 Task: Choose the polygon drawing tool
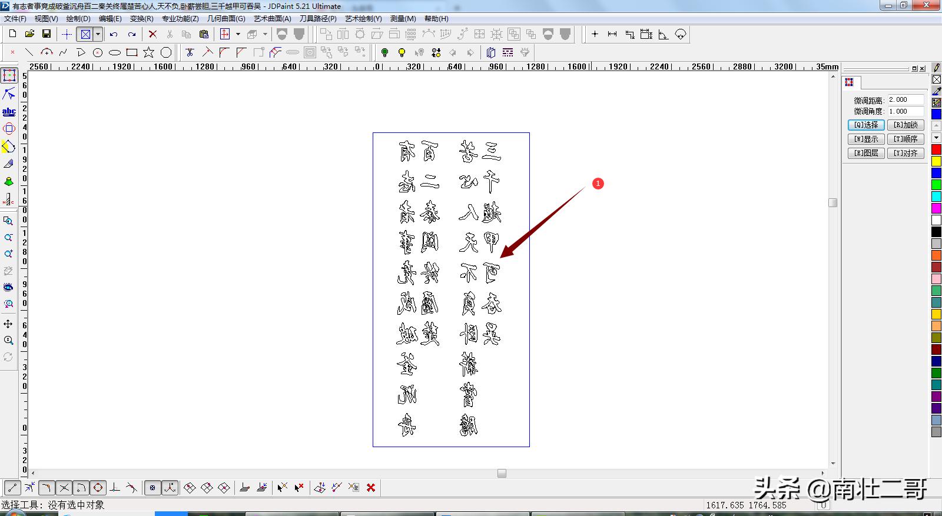(x=166, y=52)
